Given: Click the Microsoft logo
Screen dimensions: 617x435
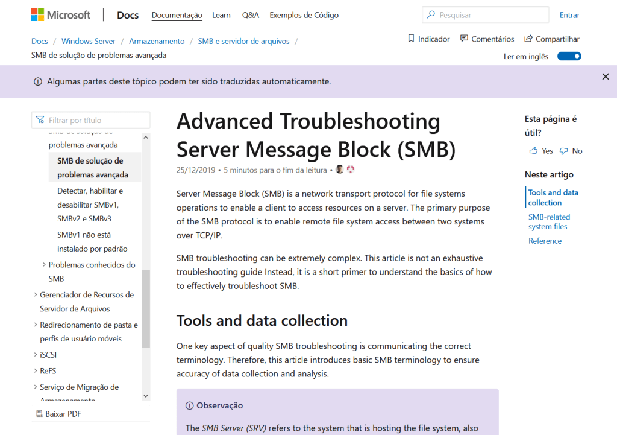Looking at the screenshot, I should (60, 15).
